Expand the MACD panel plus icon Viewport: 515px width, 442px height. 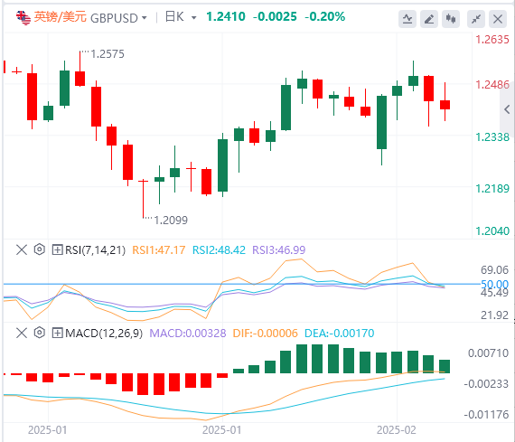(58, 334)
